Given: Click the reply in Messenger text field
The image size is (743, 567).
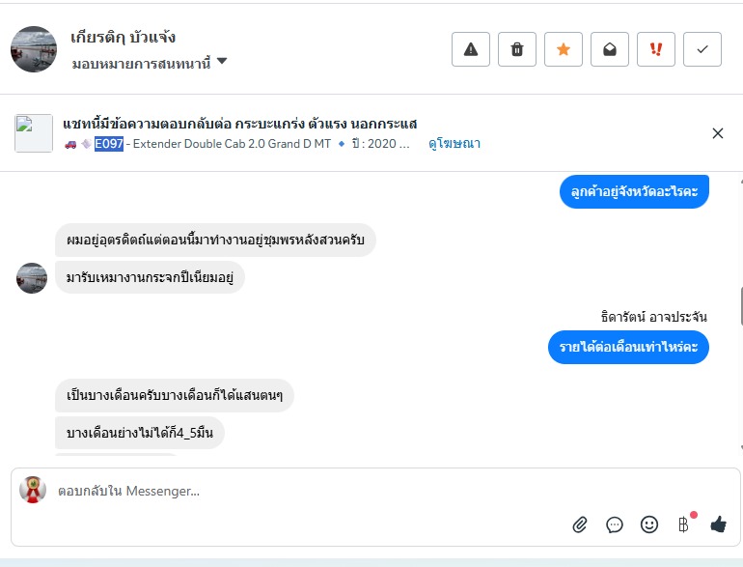Looking at the screenshot, I should [x=289, y=491].
